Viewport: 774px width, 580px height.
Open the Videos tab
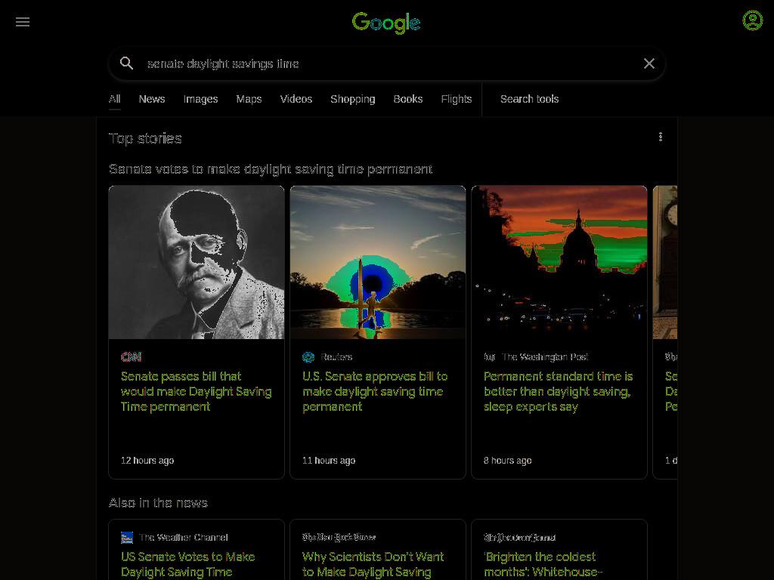(x=296, y=99)
